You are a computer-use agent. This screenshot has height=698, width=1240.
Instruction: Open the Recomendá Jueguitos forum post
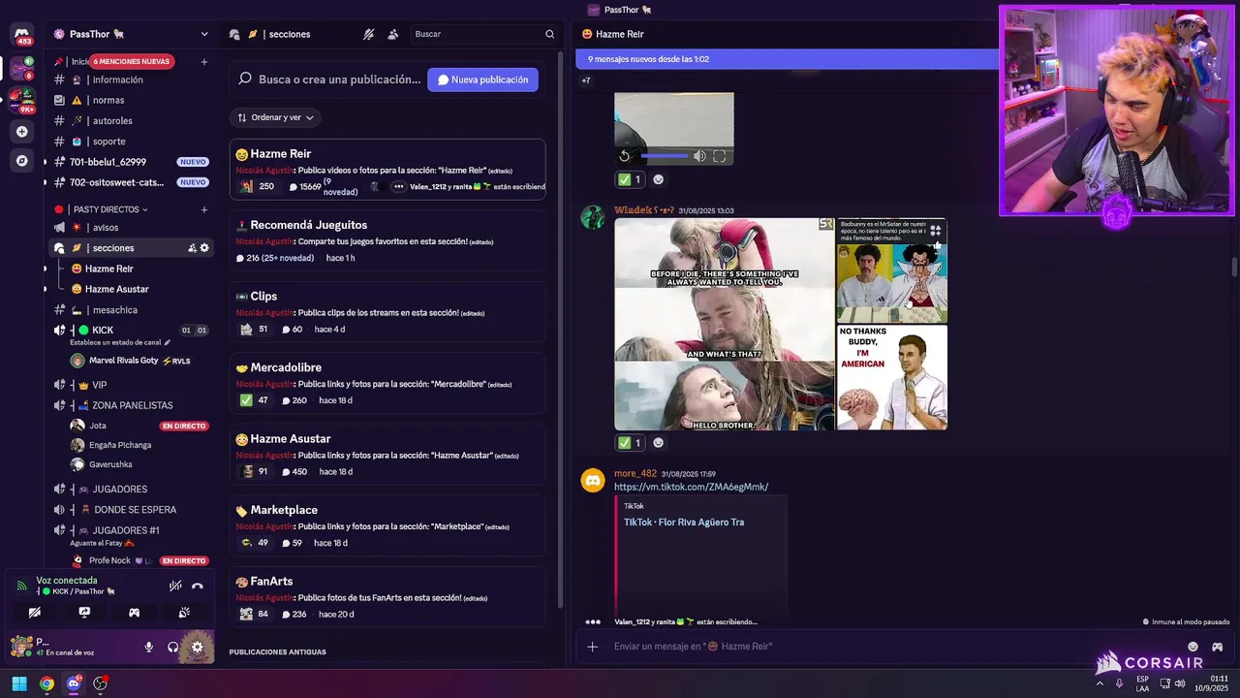387,240
